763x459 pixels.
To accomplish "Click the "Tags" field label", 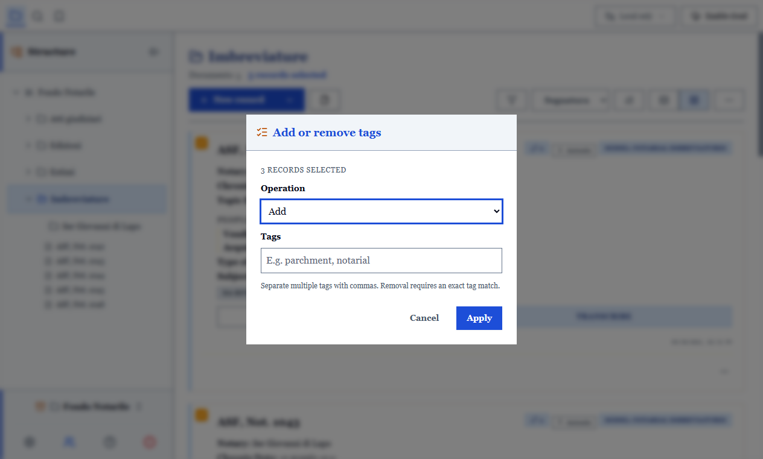I will [271, 236].
